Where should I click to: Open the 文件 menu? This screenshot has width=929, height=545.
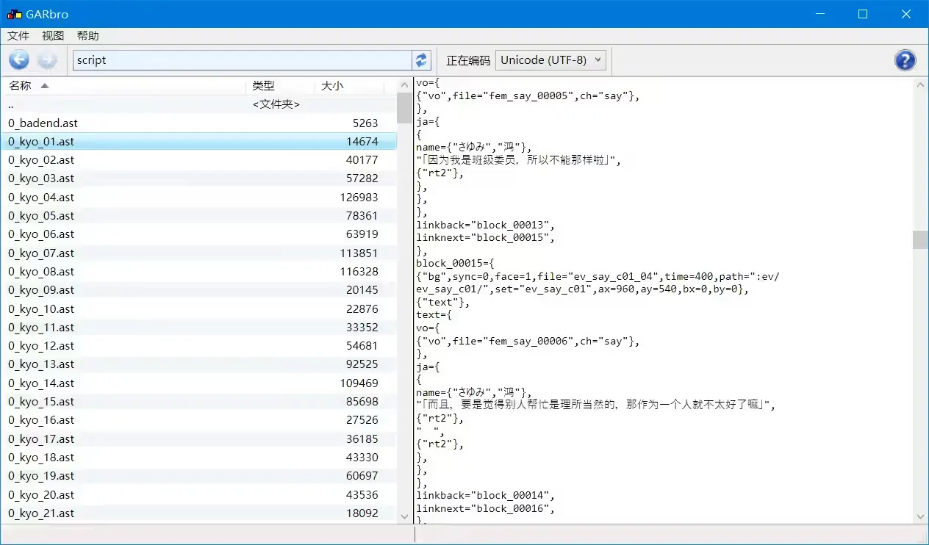18,36
